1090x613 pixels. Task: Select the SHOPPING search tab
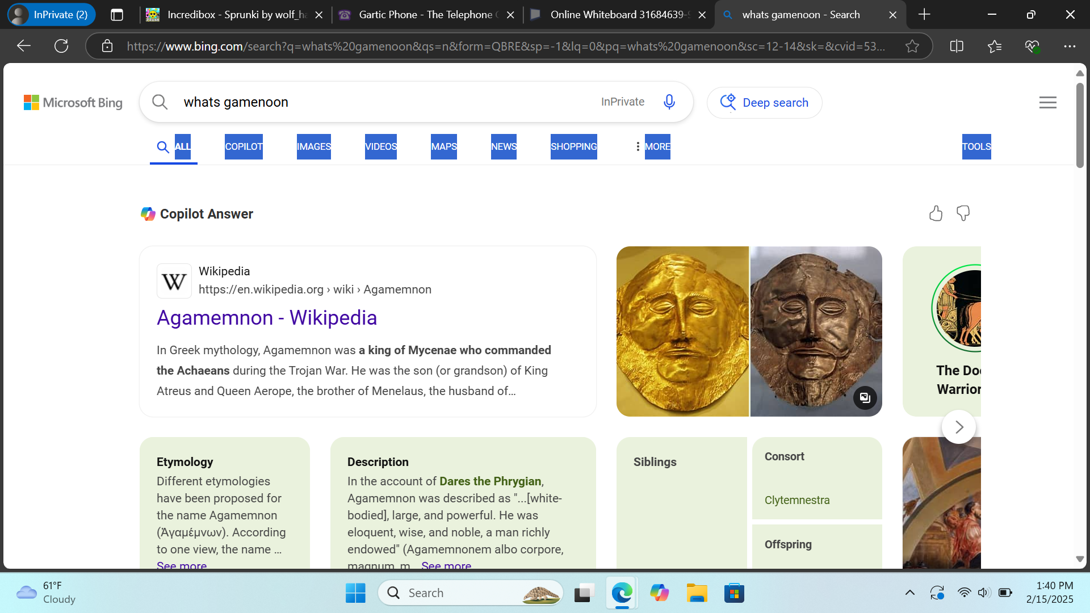pos(573,146)
